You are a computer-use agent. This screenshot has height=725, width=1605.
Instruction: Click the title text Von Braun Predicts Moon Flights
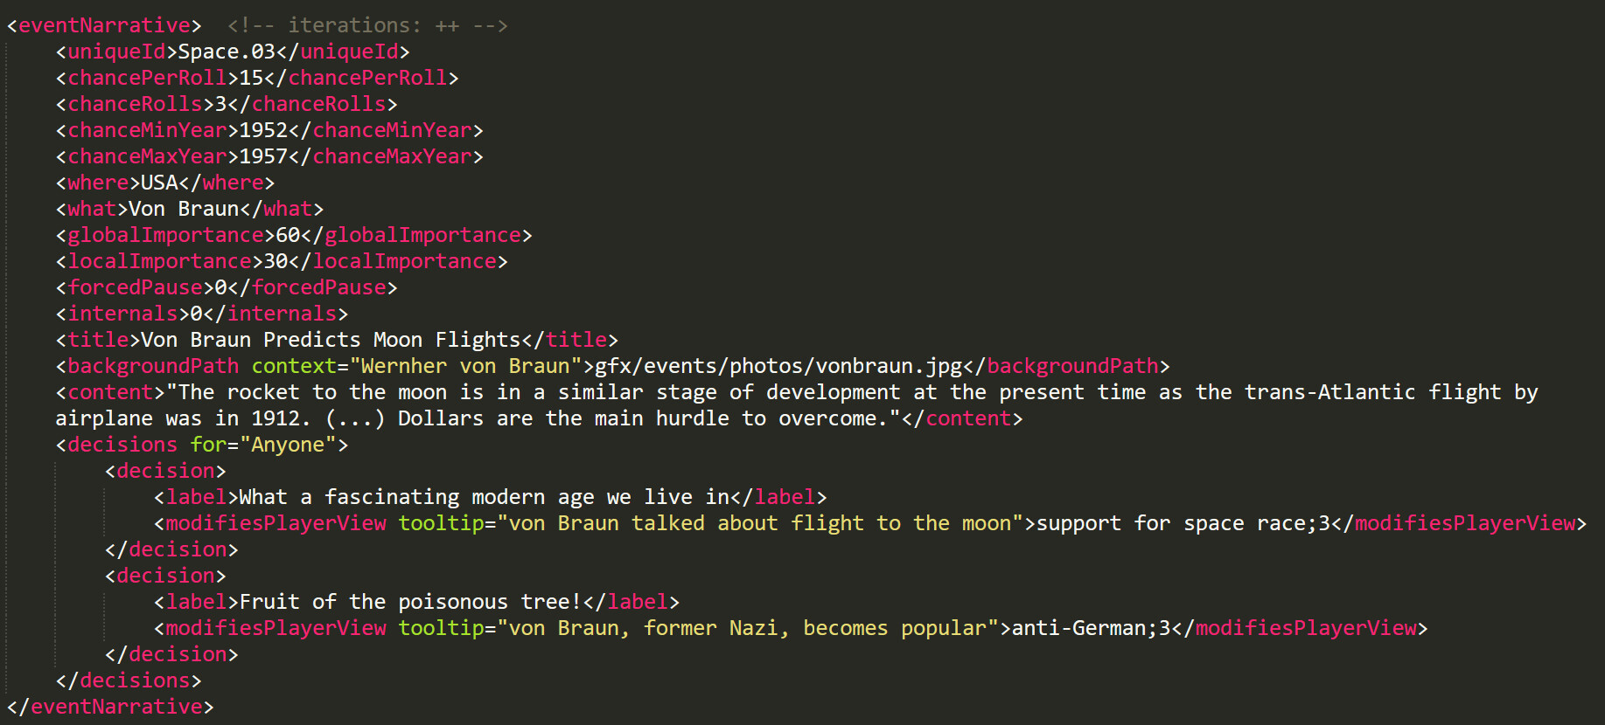point(331,340)
